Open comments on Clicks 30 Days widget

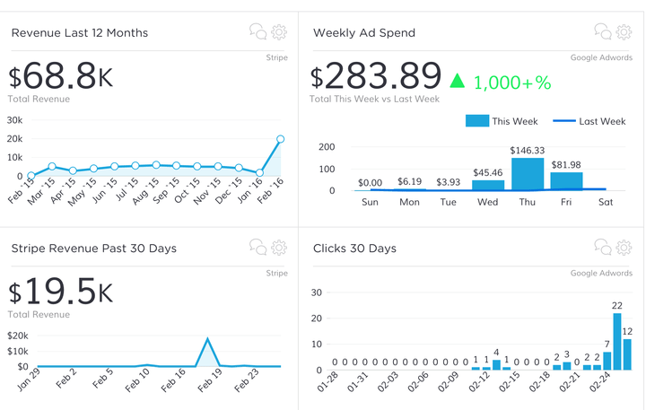point(603,247)
